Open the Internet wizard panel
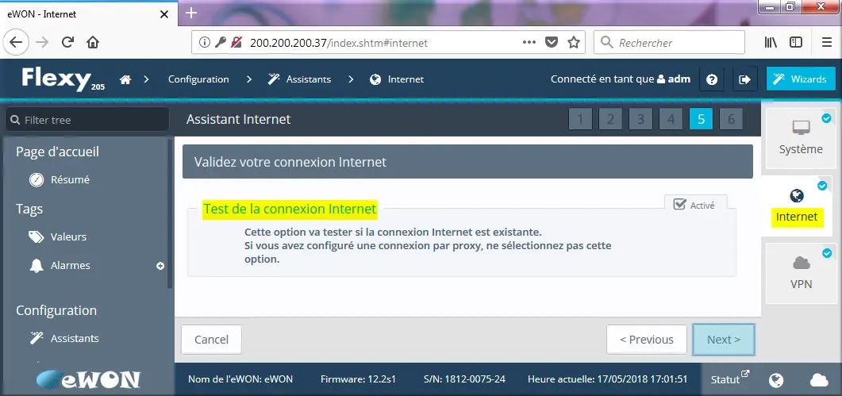This screenshot has height=396, width=842. [797, 205]
